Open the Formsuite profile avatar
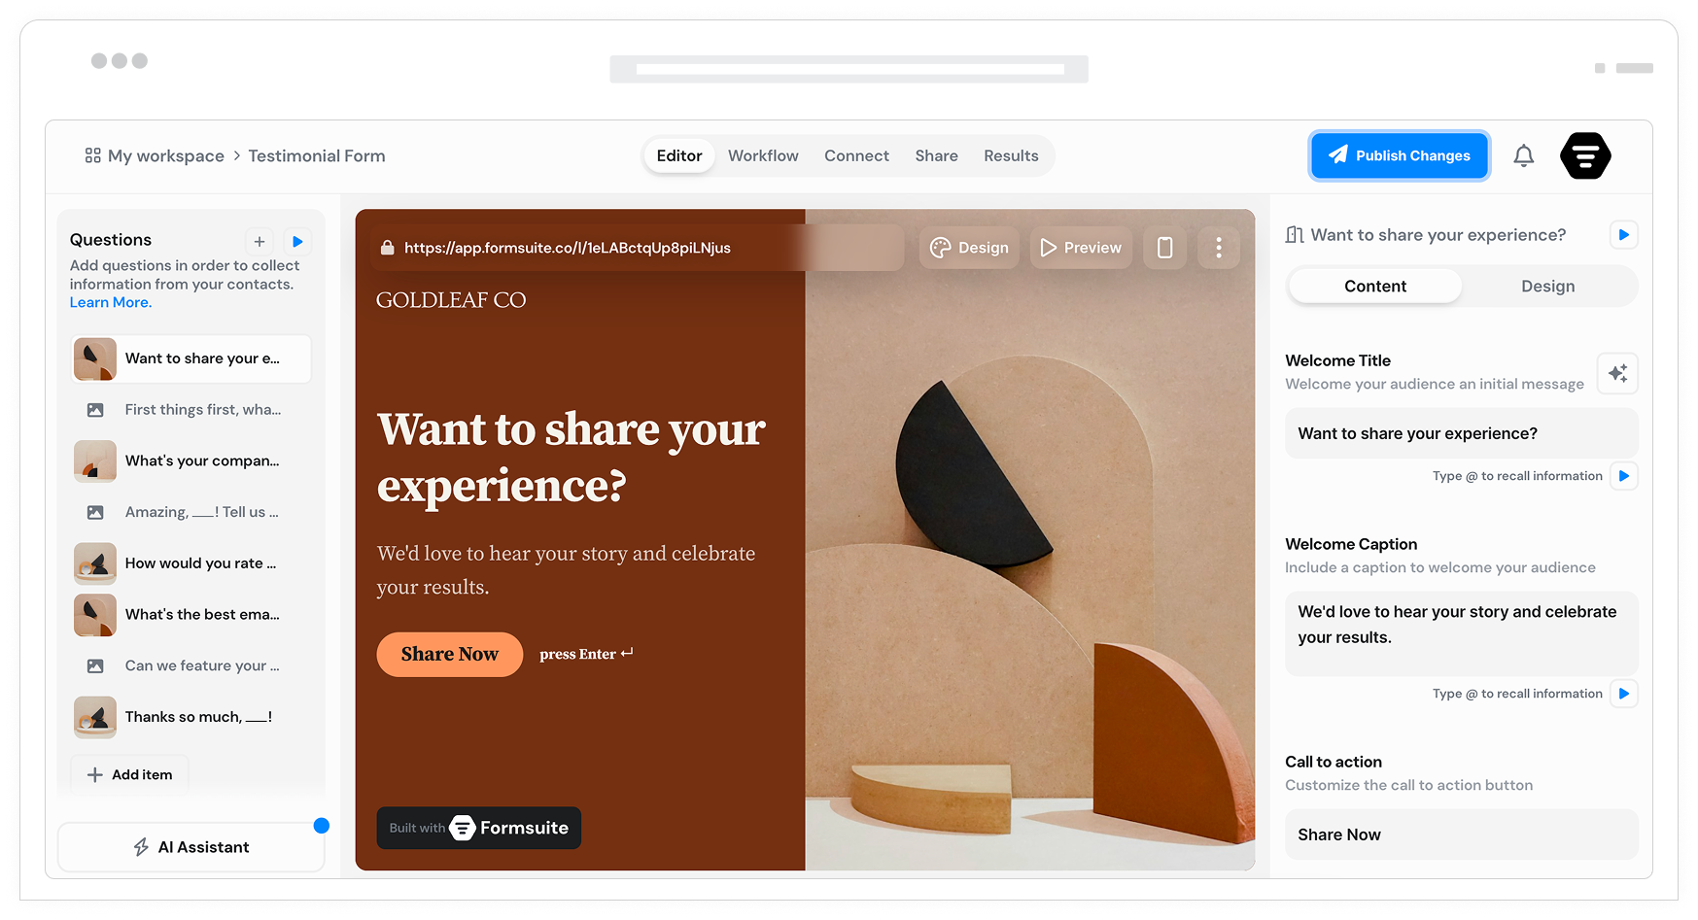This screenshot has height=920, width=1698. 1585,155
